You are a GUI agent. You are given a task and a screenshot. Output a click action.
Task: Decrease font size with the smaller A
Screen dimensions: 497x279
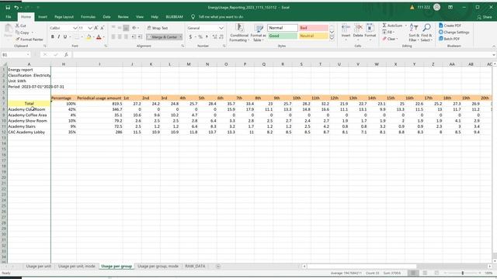(102, 28)
